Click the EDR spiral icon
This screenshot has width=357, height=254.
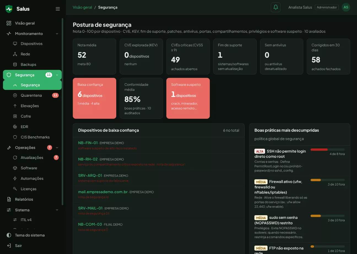coord(15,127)
